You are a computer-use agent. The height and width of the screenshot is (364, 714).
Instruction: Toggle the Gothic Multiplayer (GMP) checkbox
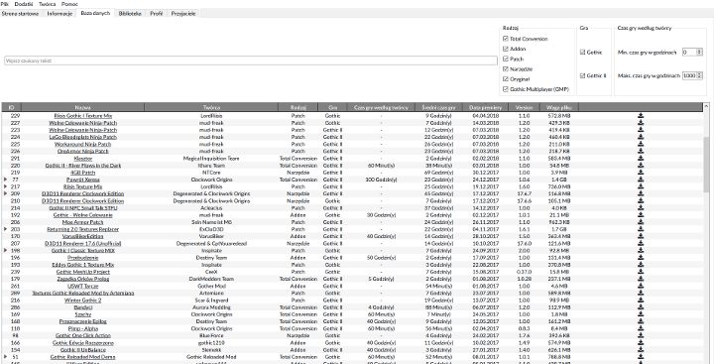506,89
